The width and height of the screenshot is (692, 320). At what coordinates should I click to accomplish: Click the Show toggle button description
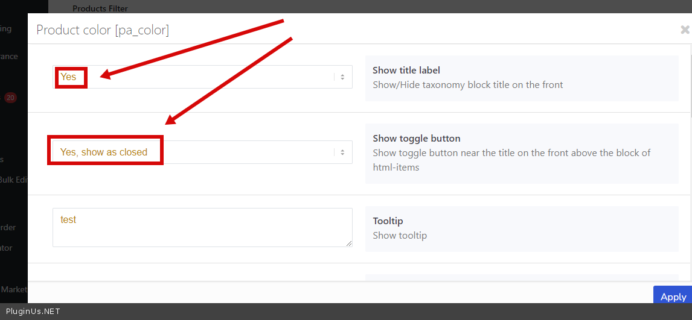(x=511, y=160)
